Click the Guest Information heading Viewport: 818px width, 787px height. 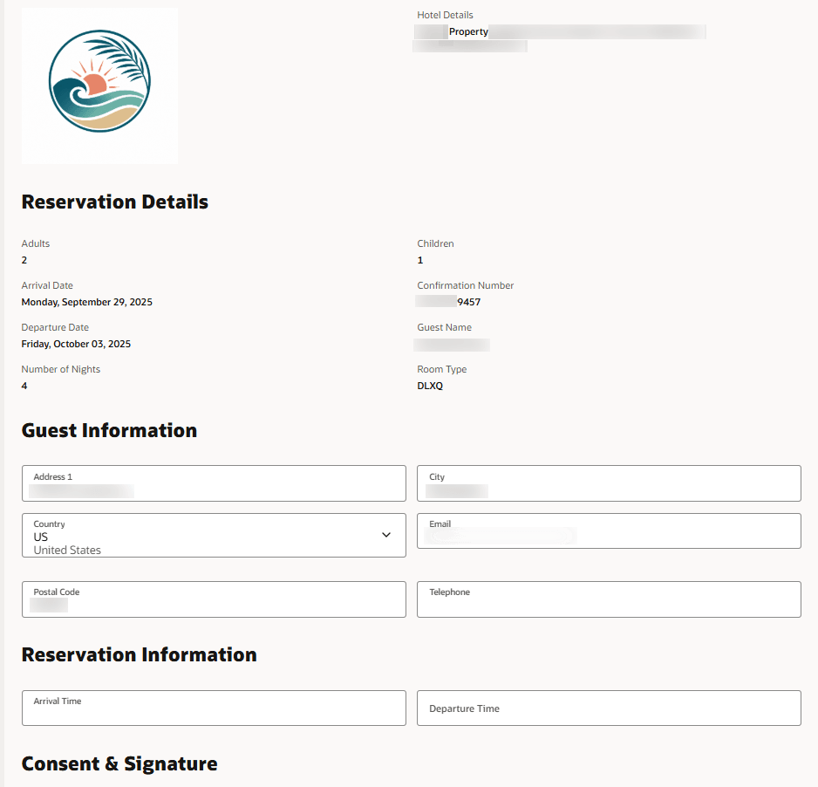click(x=109, y=430)
